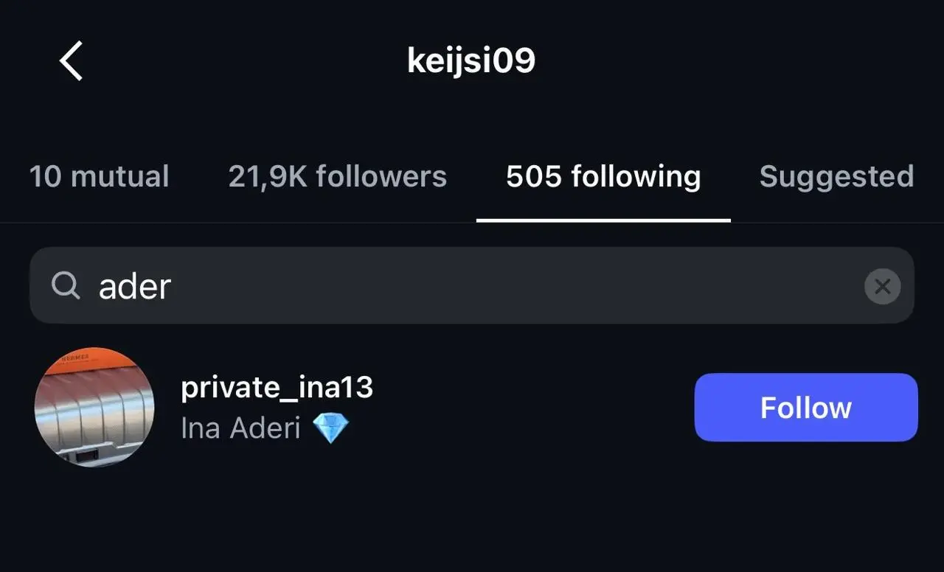Click the empty space right of "ader" in search bar

[516, 286]
